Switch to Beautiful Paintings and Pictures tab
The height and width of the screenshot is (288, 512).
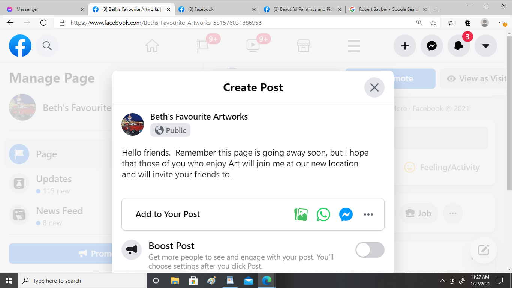303,9
